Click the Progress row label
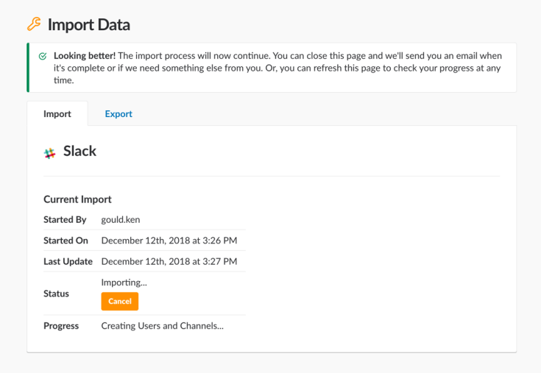 tap(61, 326)
